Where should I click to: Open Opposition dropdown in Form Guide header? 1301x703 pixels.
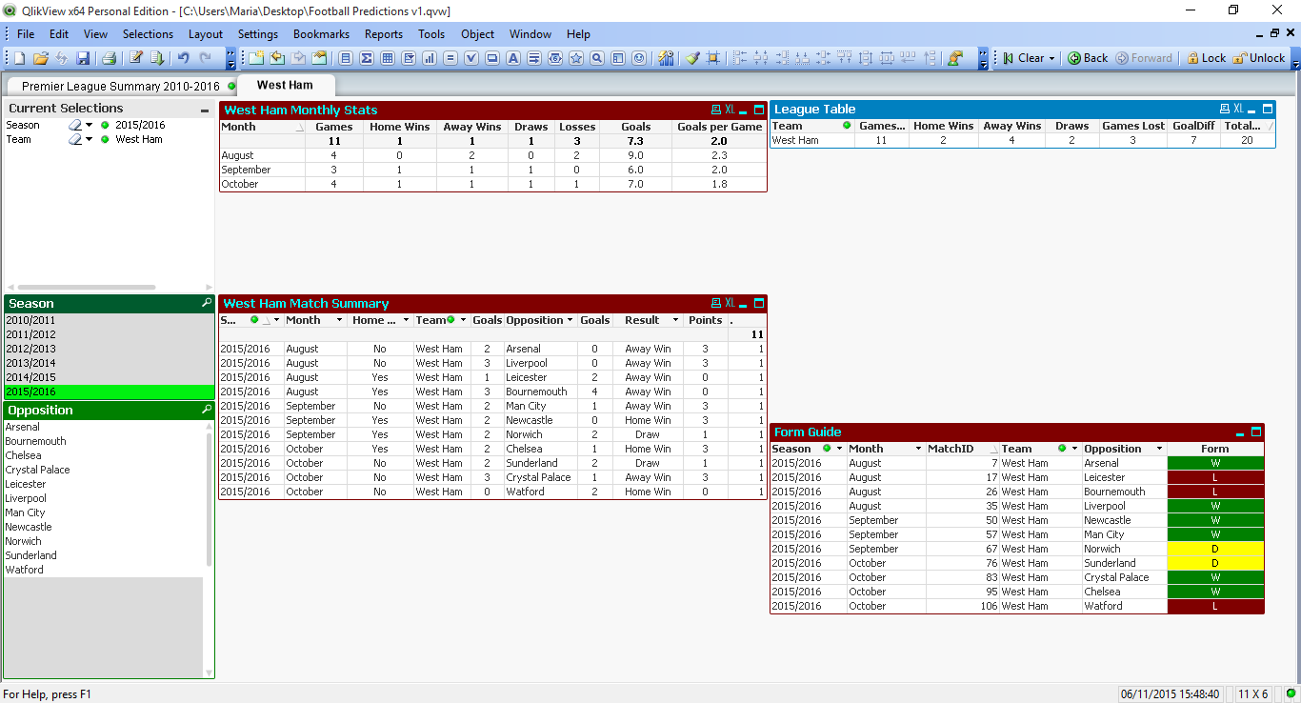[1160, 449]
